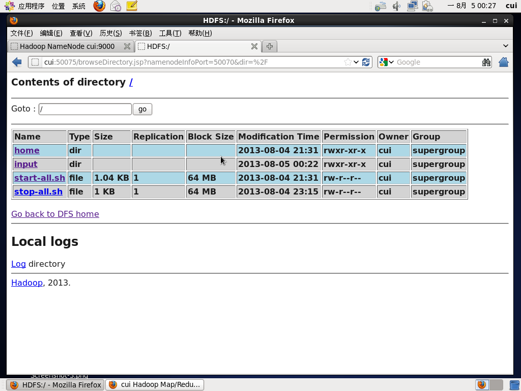This screenshot has height=391, width=521.
Task: Open the 应用程序 panel menu
Action: click(31, 6)
